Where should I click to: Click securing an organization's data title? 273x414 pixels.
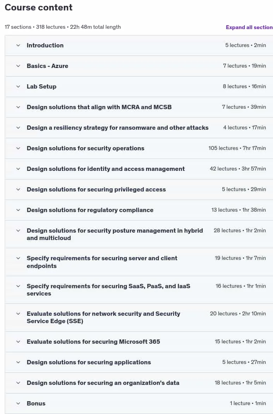click(103, 383)
